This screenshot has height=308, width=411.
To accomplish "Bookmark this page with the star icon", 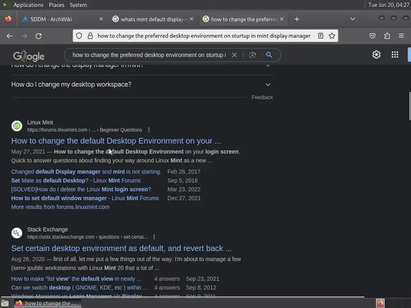I will (332, 36).
